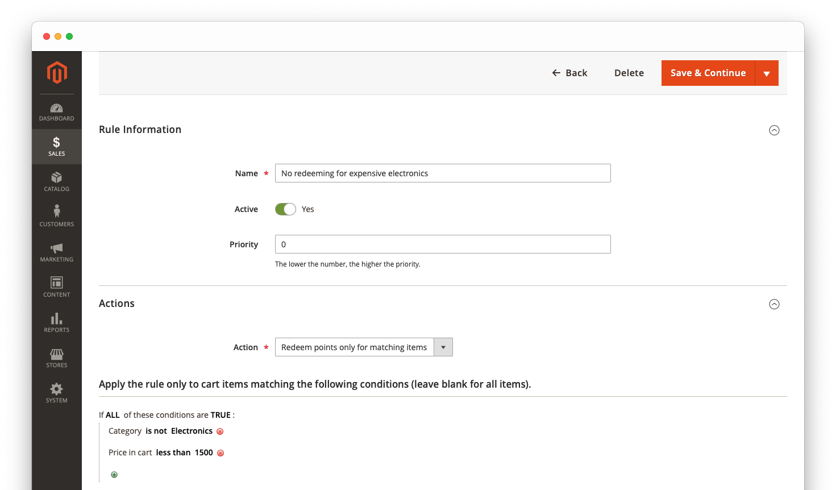
Task: Delete this rule
Action: (x=629, y=73)
